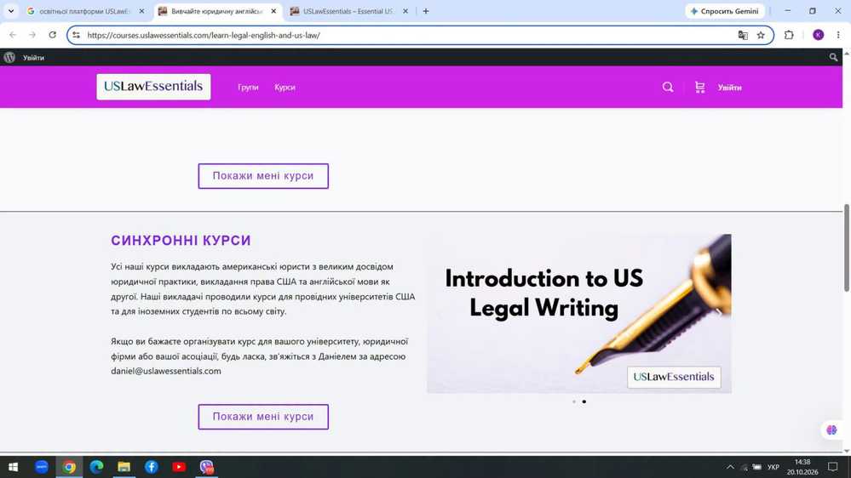The height and width of the screenshot is (478, 851).
Task: Open search via the admin bar magnifier icon
Action: coord(833,58)
